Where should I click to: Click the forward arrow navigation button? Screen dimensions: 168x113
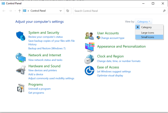[x=10, y=11]
